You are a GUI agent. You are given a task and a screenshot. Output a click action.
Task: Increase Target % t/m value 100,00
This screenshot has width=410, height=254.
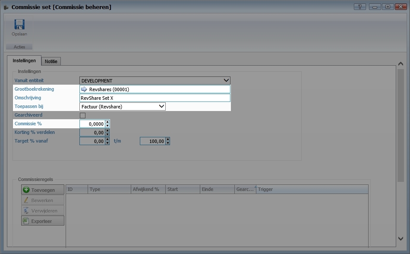pos(167,139)
